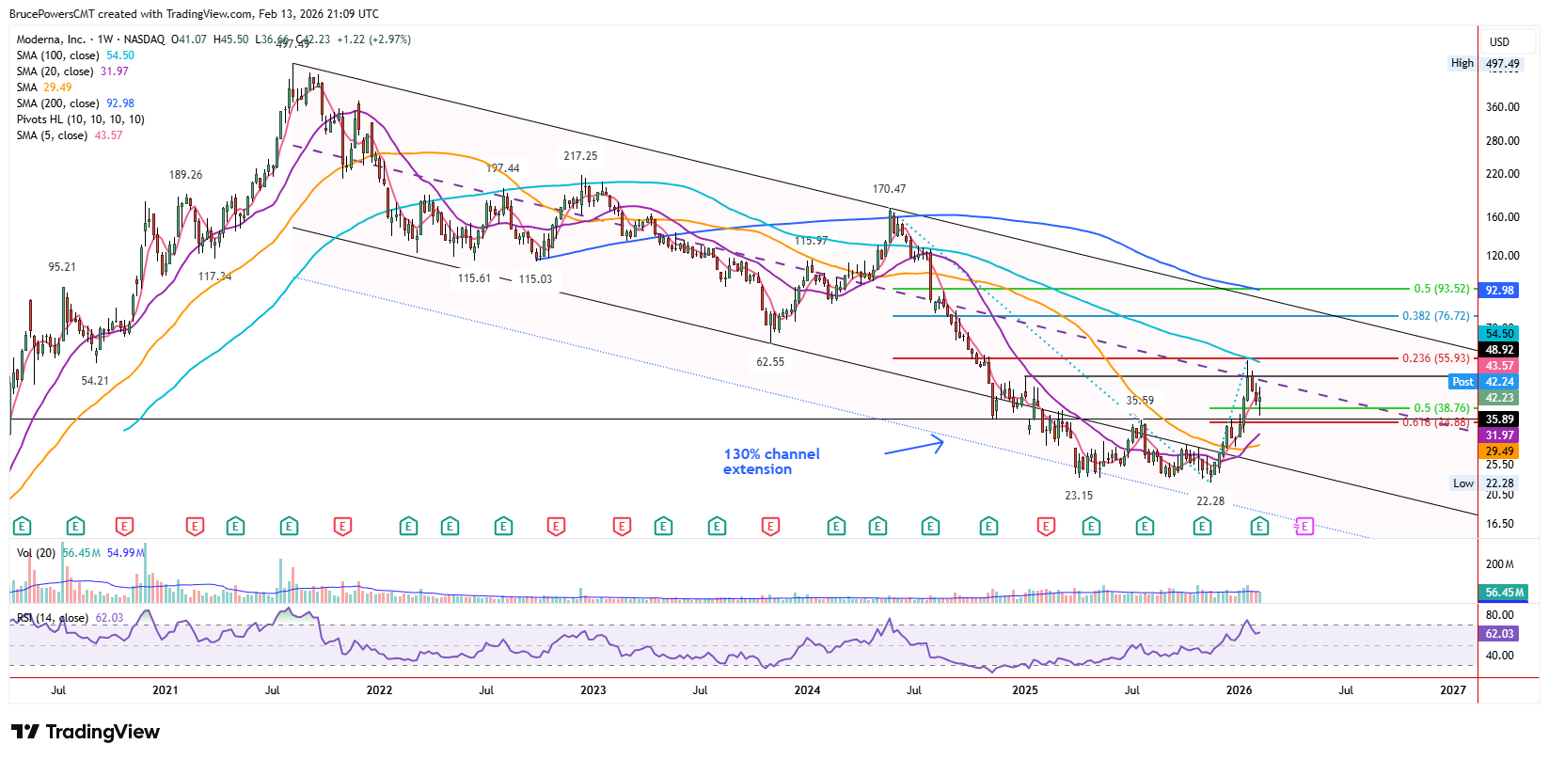This screenshot has width=1549, height=760.
Task: Select the 0.236 (55.93) Fibonacci label
Action: pyautogui.click(x=1435, y=358)
